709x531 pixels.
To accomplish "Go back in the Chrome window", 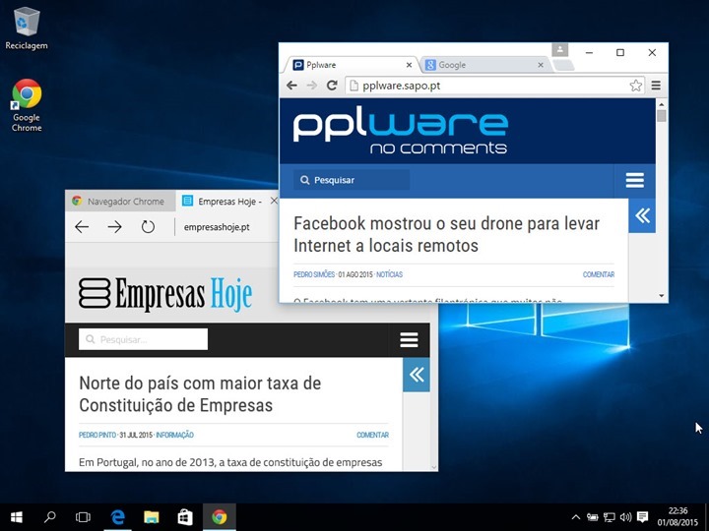I will pos(291,86).
